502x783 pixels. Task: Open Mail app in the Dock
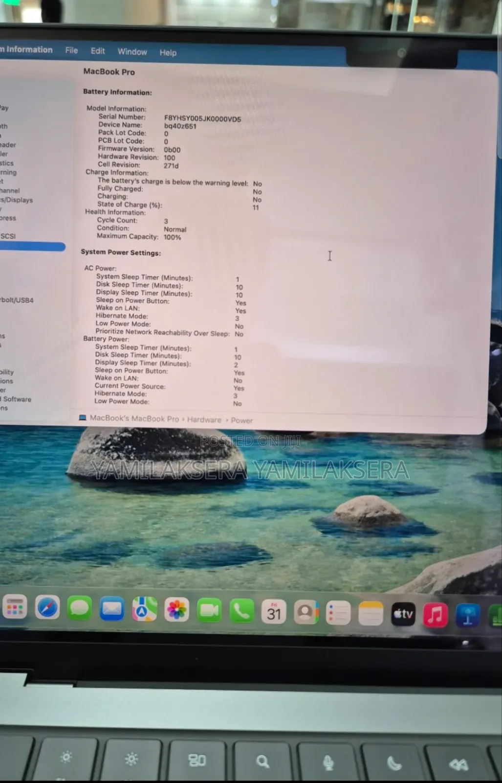point(112,609)
